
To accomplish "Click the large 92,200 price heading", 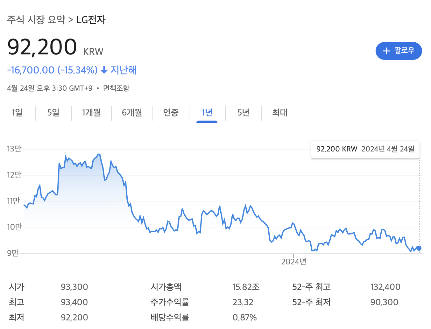I will pyautogui.click(x=42, y=47).
